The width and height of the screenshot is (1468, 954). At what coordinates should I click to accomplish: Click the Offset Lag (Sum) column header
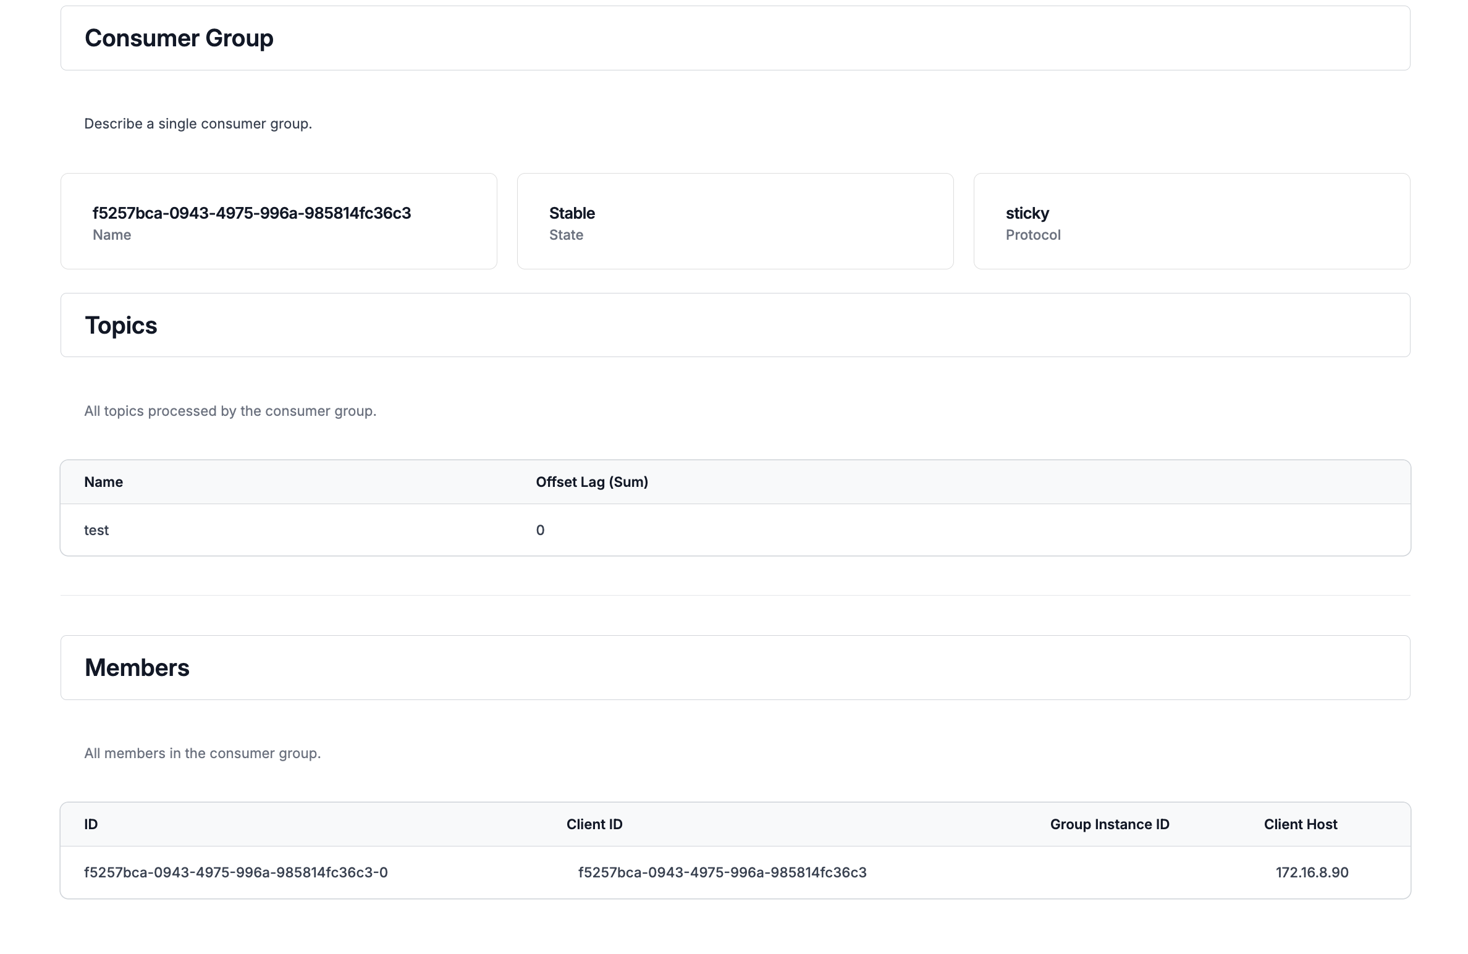click(591, 482)
